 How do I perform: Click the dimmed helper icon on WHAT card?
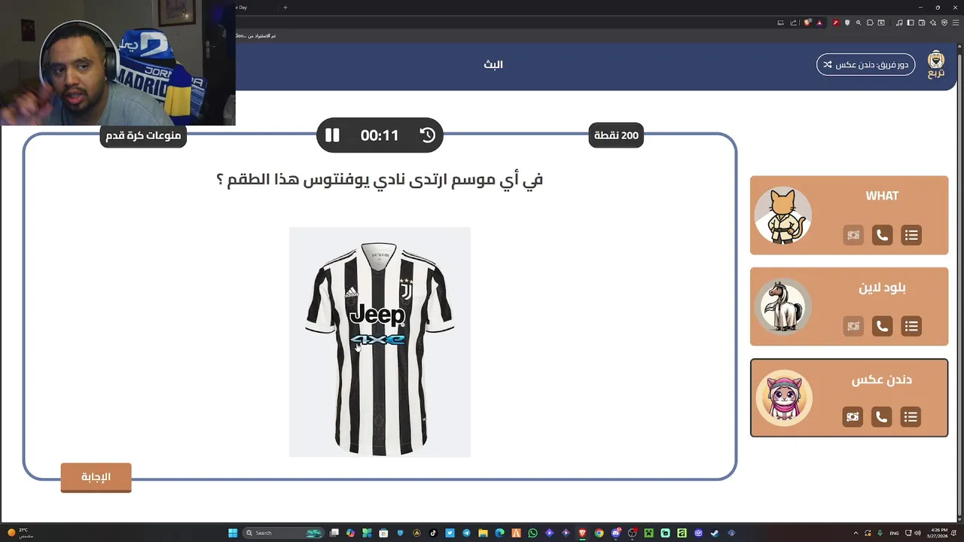(x=853, y=236)
